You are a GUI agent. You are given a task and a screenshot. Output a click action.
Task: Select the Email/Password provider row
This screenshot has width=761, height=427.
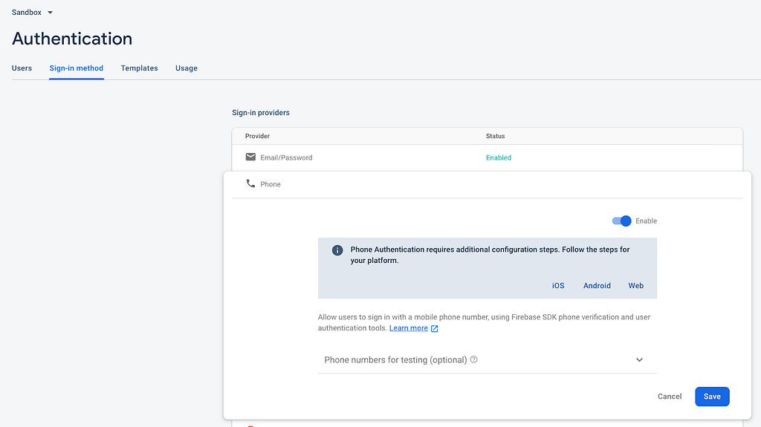point(488,157)
